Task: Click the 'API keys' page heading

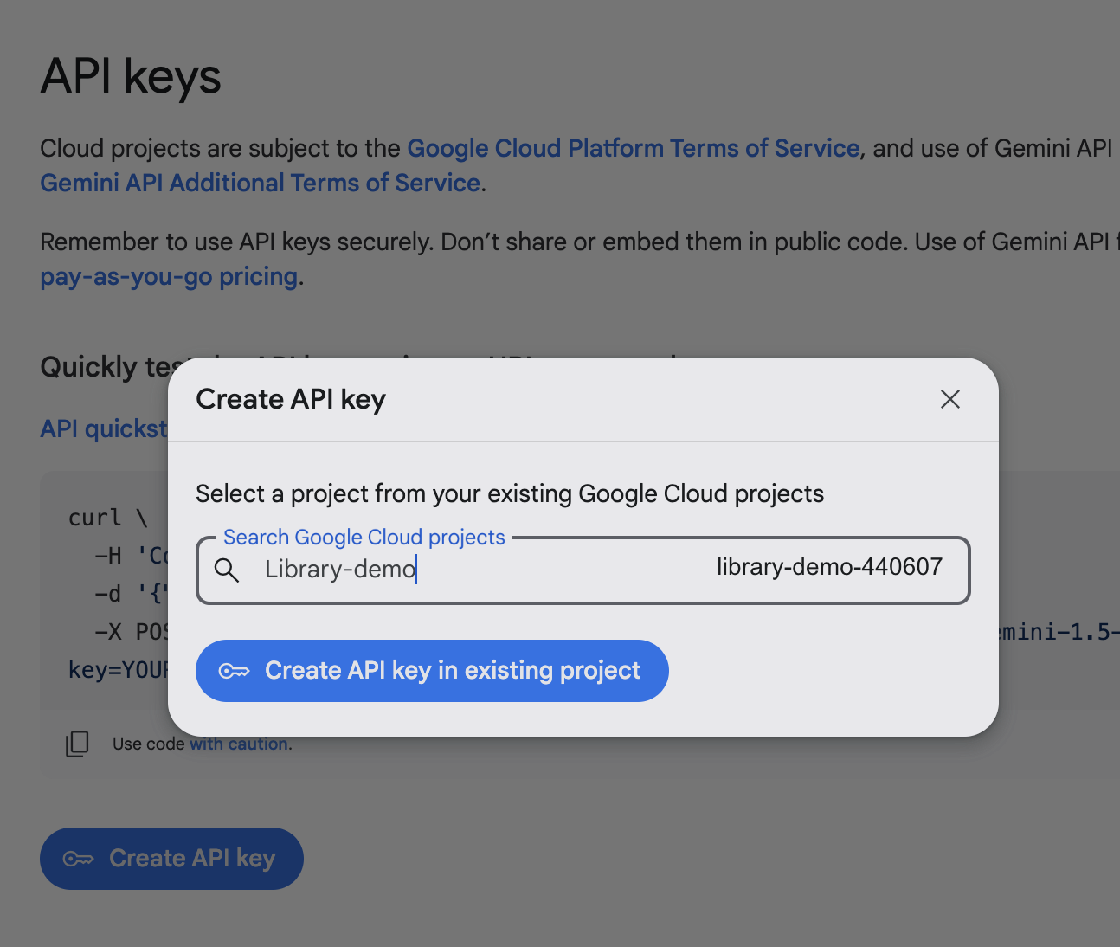Action: 131,76
